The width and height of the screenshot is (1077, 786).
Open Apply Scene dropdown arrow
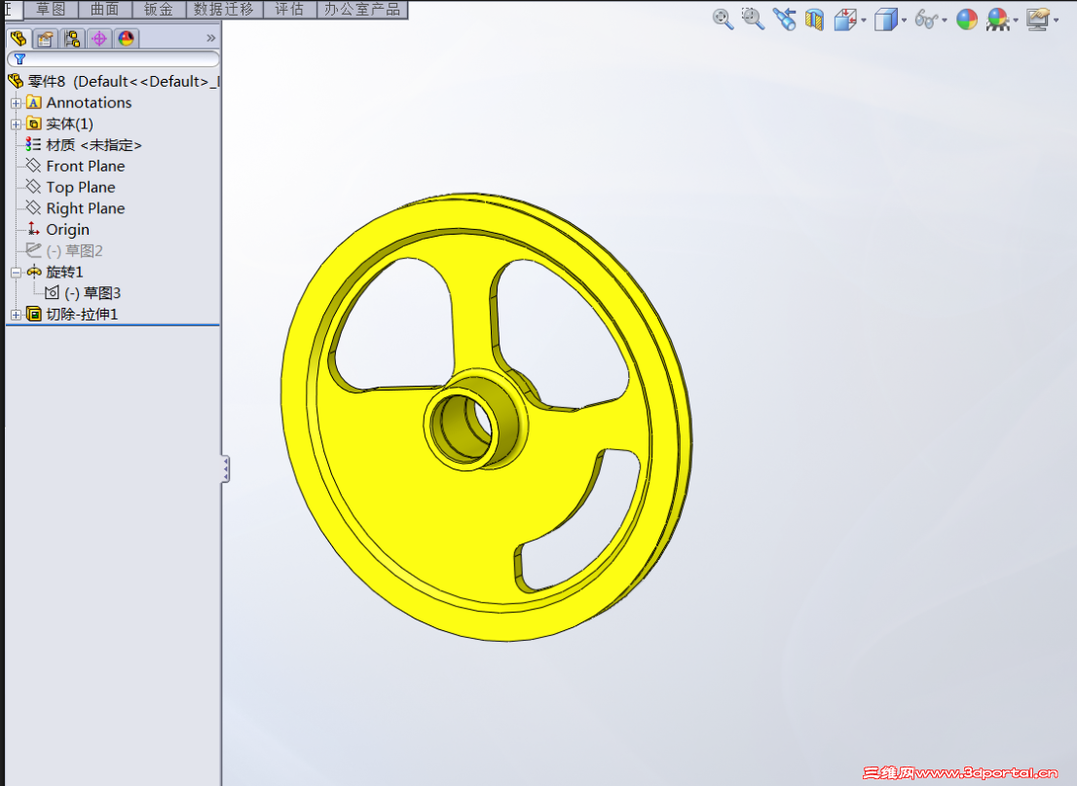(1016, 19)
